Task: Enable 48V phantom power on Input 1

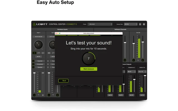Action: (x=34, y=53)
